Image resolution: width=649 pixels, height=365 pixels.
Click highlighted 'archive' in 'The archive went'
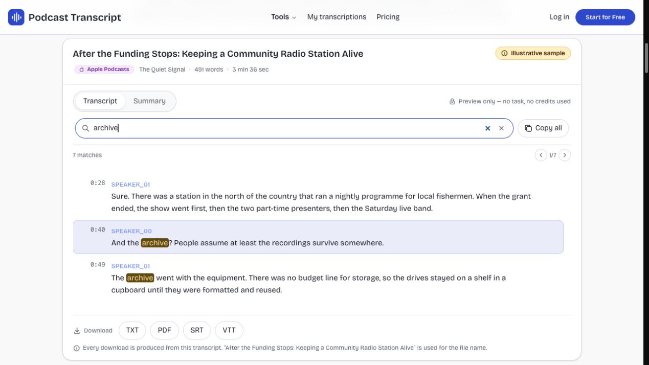pyautogui.click(x=140, y=278)
